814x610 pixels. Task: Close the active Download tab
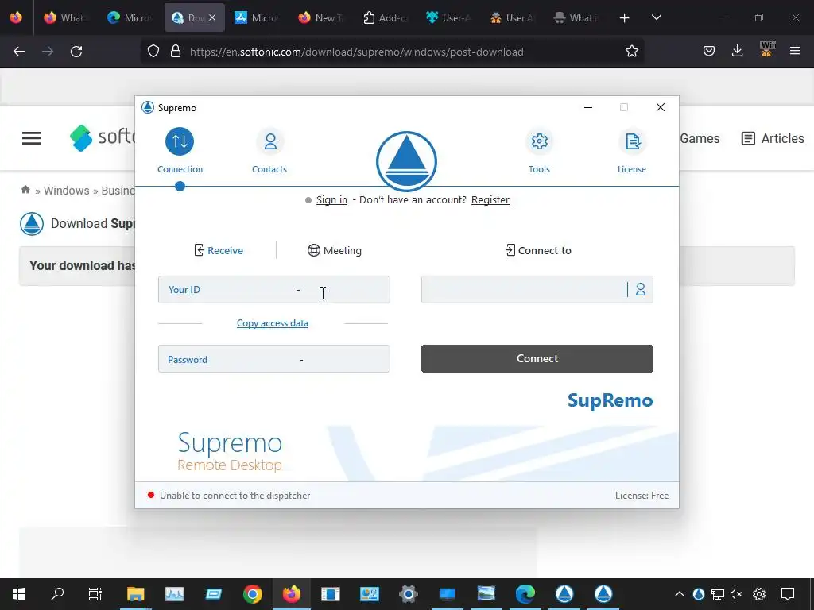tap(212, 17)
